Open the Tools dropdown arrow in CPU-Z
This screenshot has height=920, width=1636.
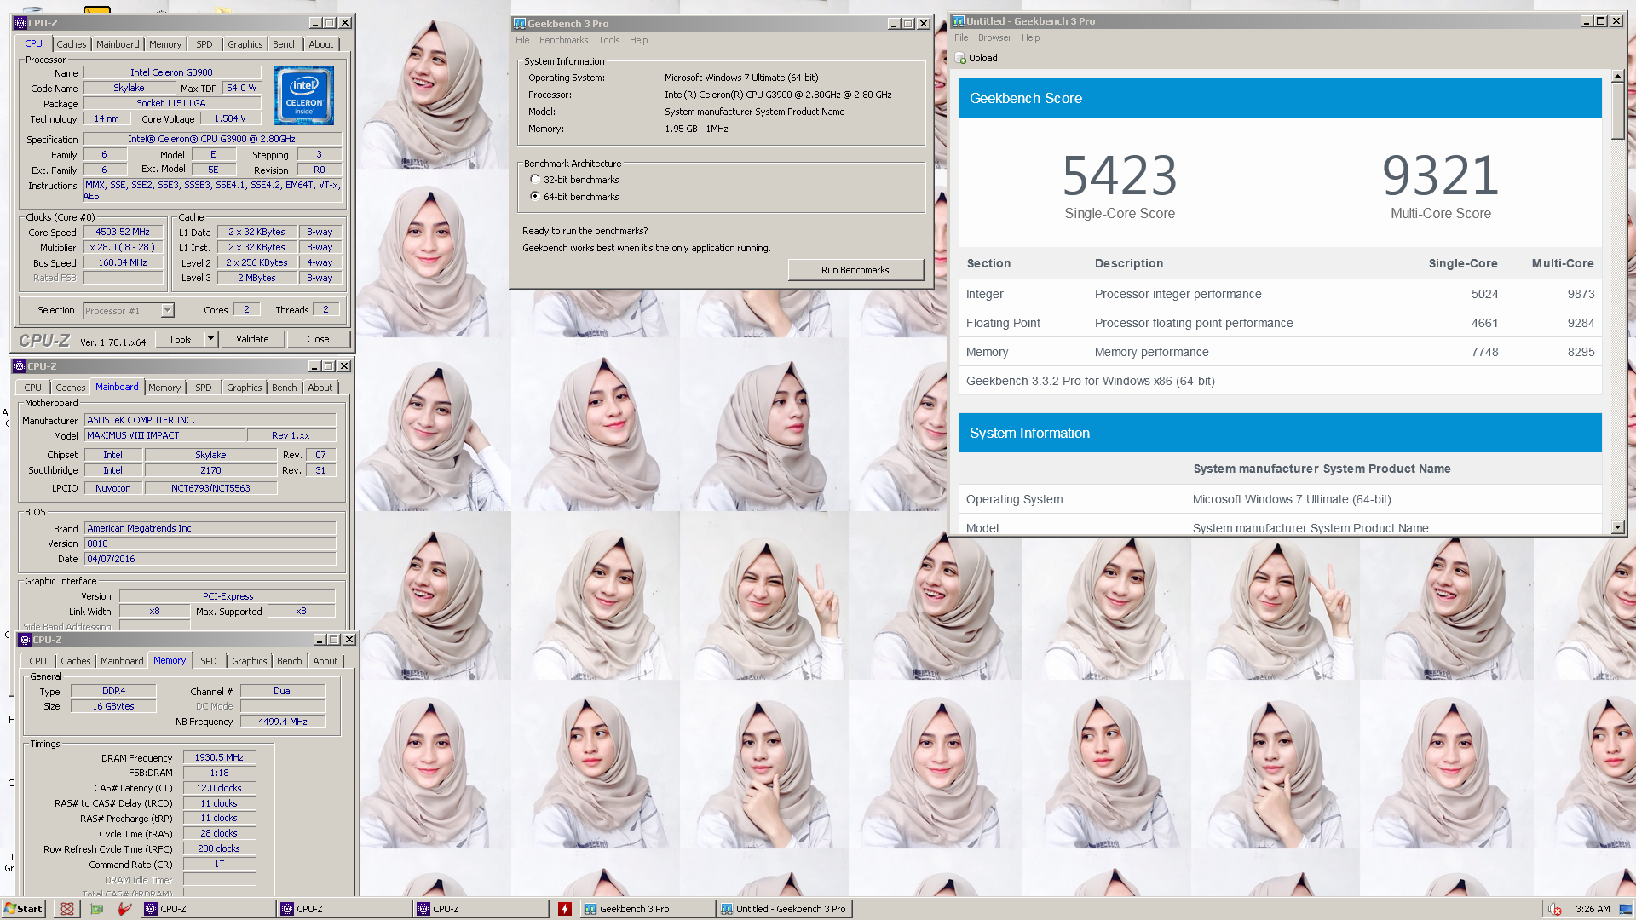point(210,339)
